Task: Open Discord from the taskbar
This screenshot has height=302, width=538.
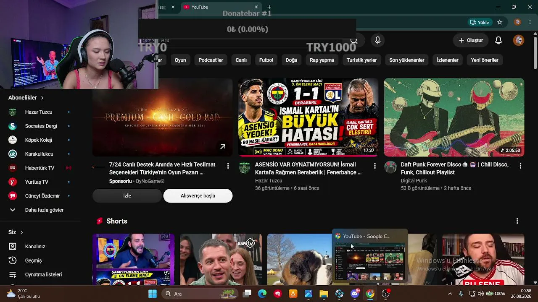Action: (x=355, y=294)
